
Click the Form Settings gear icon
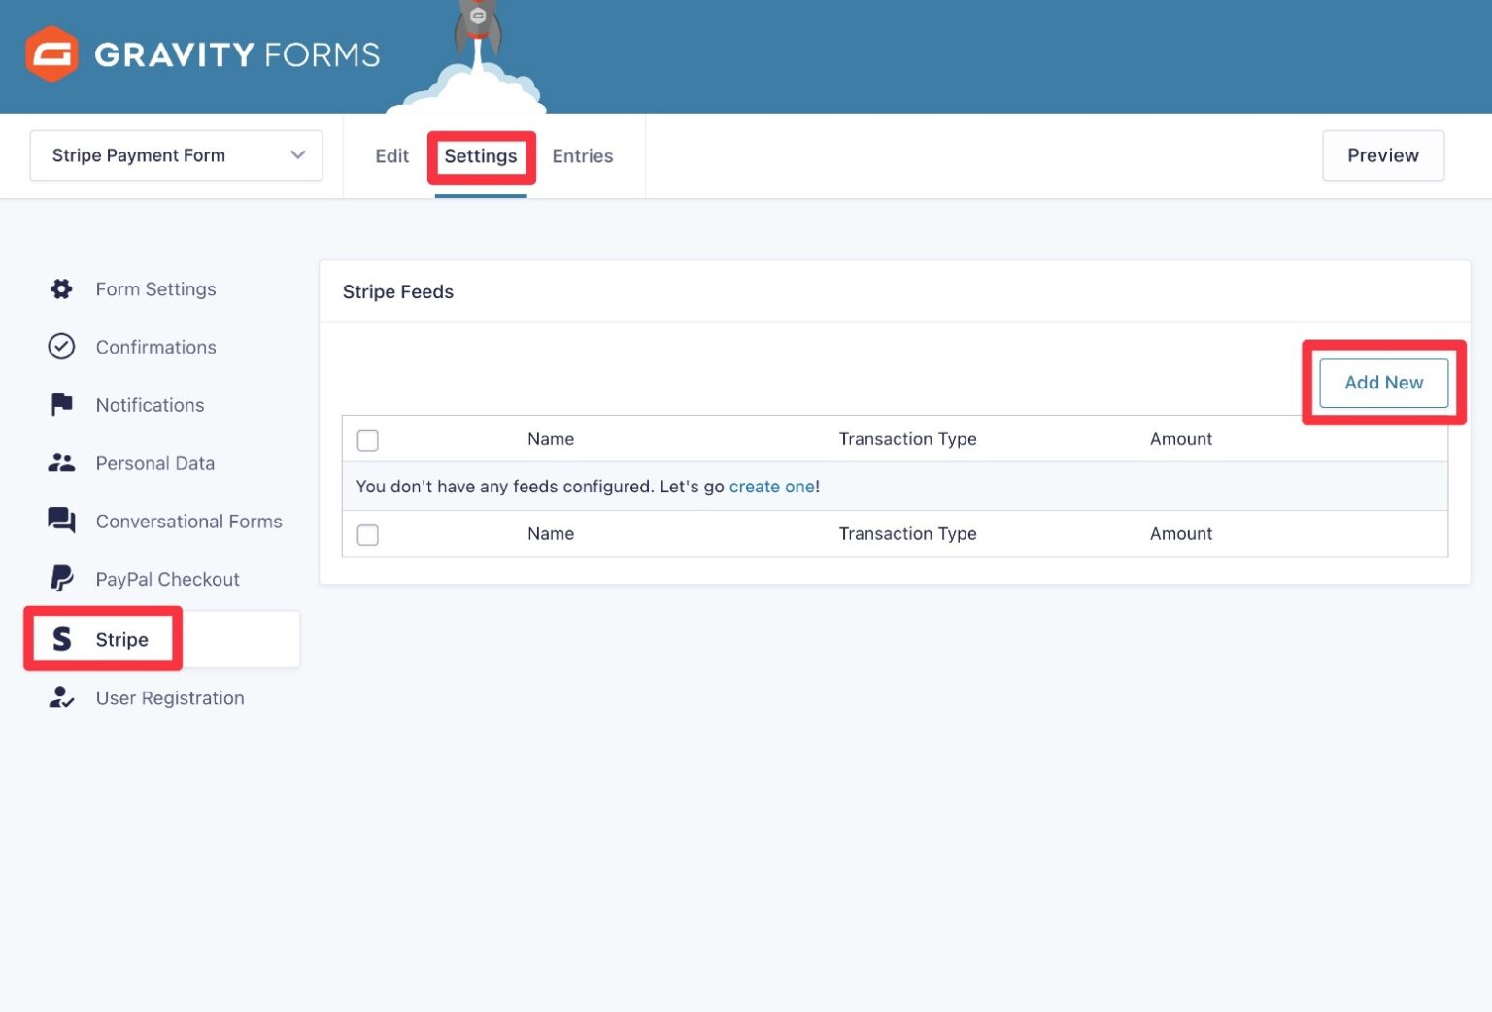(x=61, y=289)
